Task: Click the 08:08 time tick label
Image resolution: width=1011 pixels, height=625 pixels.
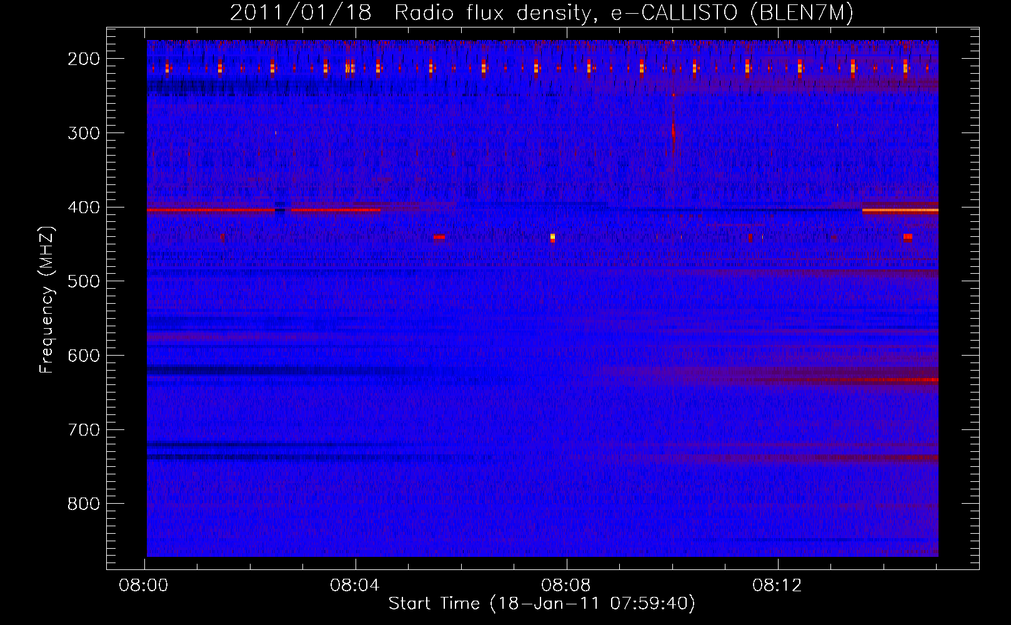Action: (566, 585)
